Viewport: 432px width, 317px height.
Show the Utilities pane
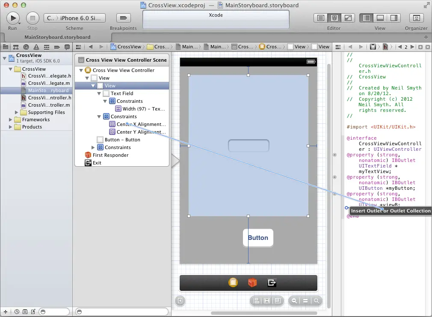point(394,18)
